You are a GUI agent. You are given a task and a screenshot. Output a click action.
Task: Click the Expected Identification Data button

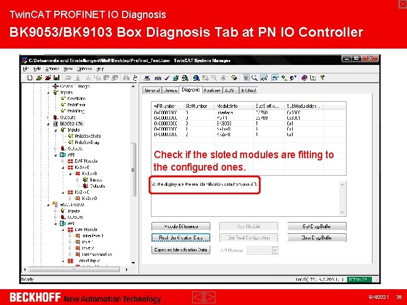pos(181,250)
